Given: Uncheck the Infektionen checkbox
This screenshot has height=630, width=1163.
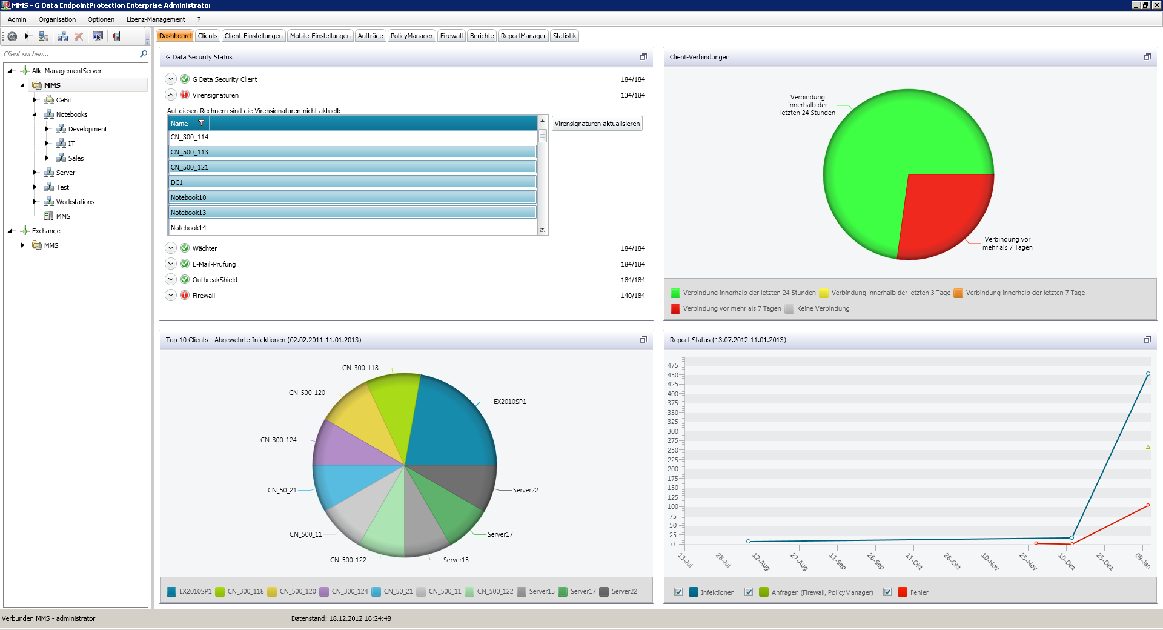Looking at the screenshot, I should (678, 592).
